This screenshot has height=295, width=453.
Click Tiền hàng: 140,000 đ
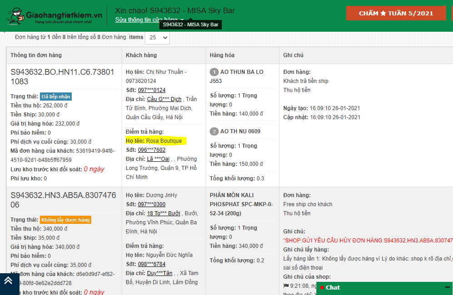coord(236,114)
